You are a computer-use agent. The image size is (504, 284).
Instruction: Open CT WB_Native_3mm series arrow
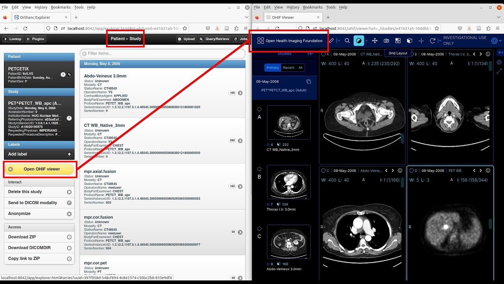[x=240, y=141]
